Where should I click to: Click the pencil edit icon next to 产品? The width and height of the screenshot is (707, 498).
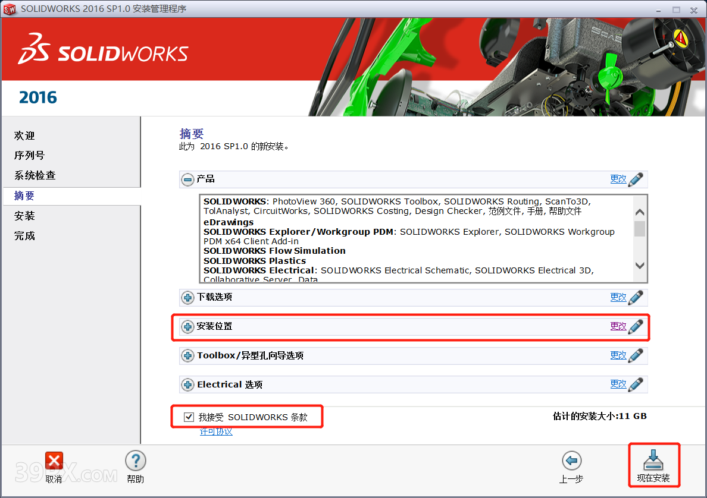pyautogui.click(x=636, y=179)
